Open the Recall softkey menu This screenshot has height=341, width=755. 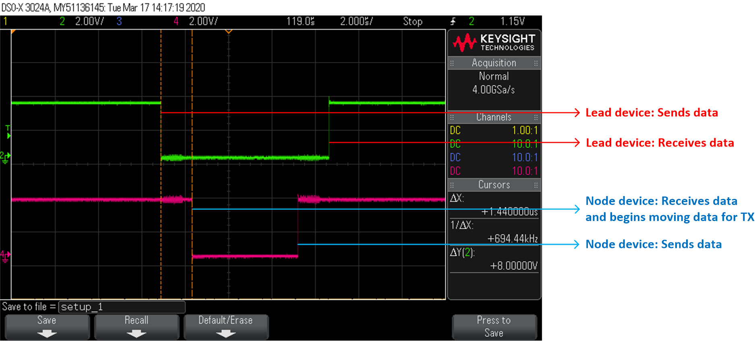click(x=137, y=327)
